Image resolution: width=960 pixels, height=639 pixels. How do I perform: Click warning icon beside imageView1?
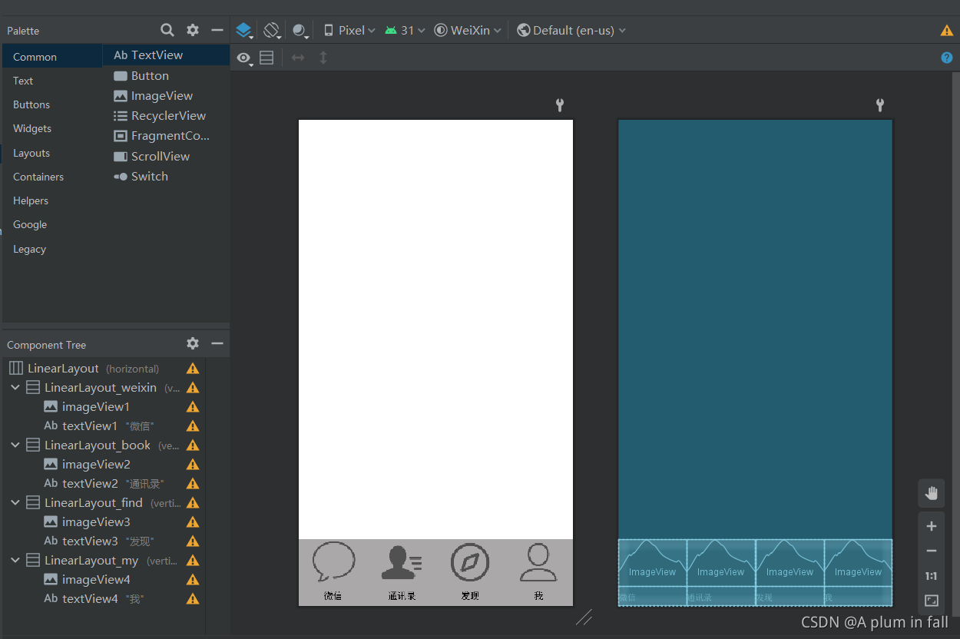(193, 407)
